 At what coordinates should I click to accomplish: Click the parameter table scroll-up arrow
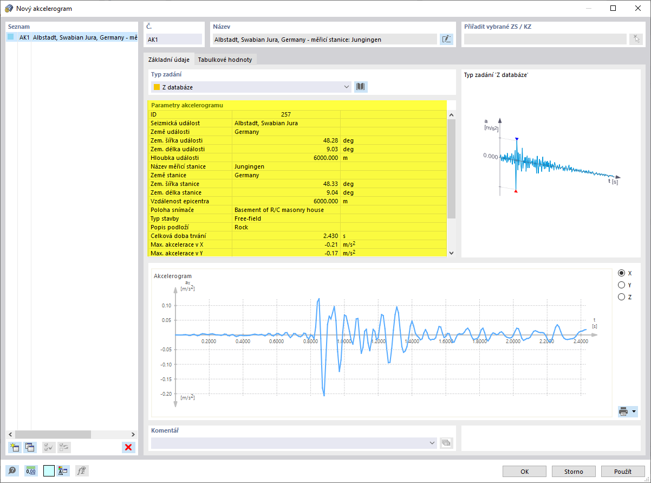(x=451, y=115)
